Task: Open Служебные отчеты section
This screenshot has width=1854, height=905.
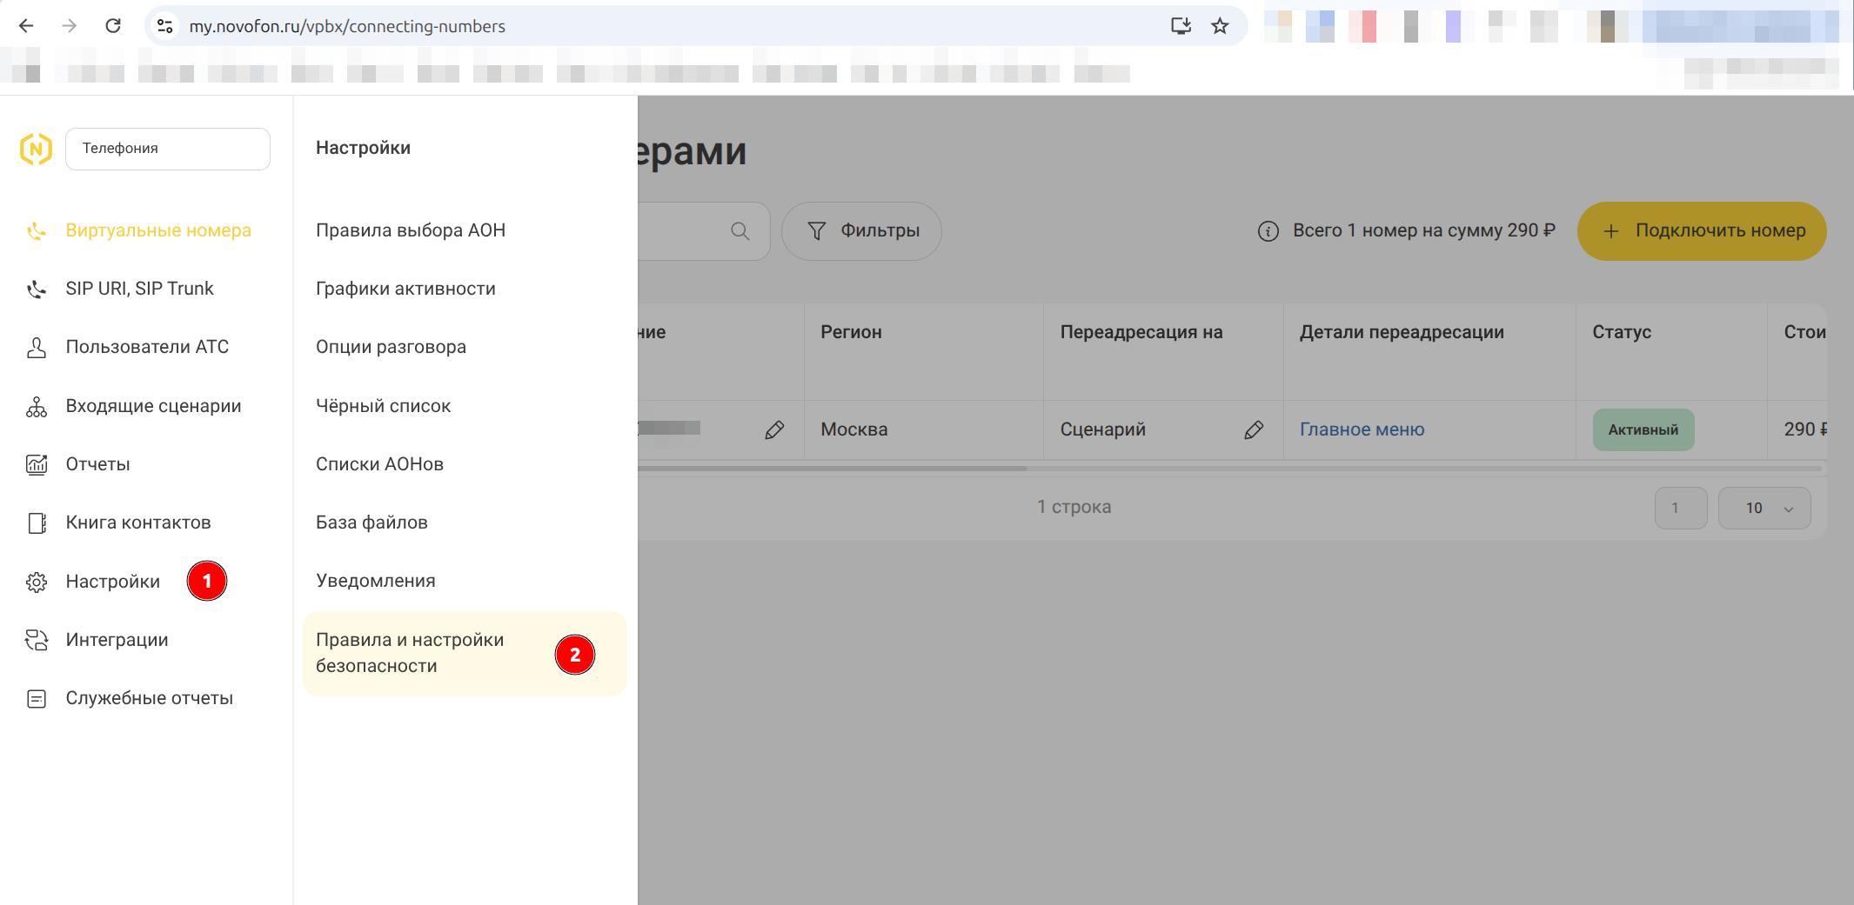Action: coord(149,698)
